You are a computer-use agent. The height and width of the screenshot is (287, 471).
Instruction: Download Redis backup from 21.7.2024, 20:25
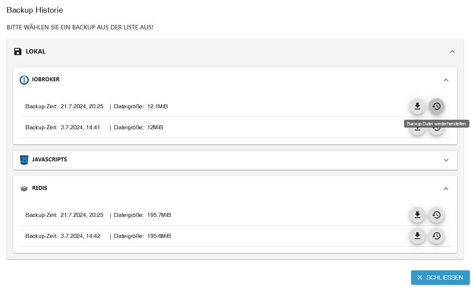pos(417,215)
